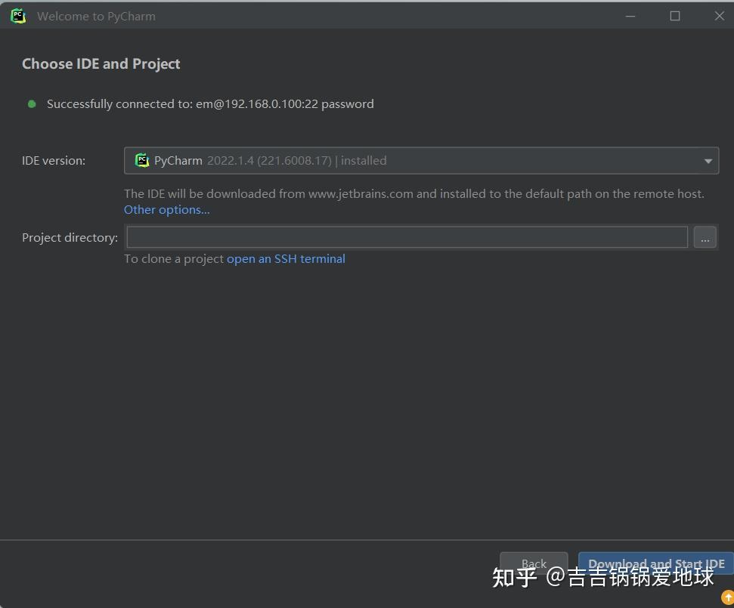Click the "Choose IDE and Project" heading

(101, 64)
